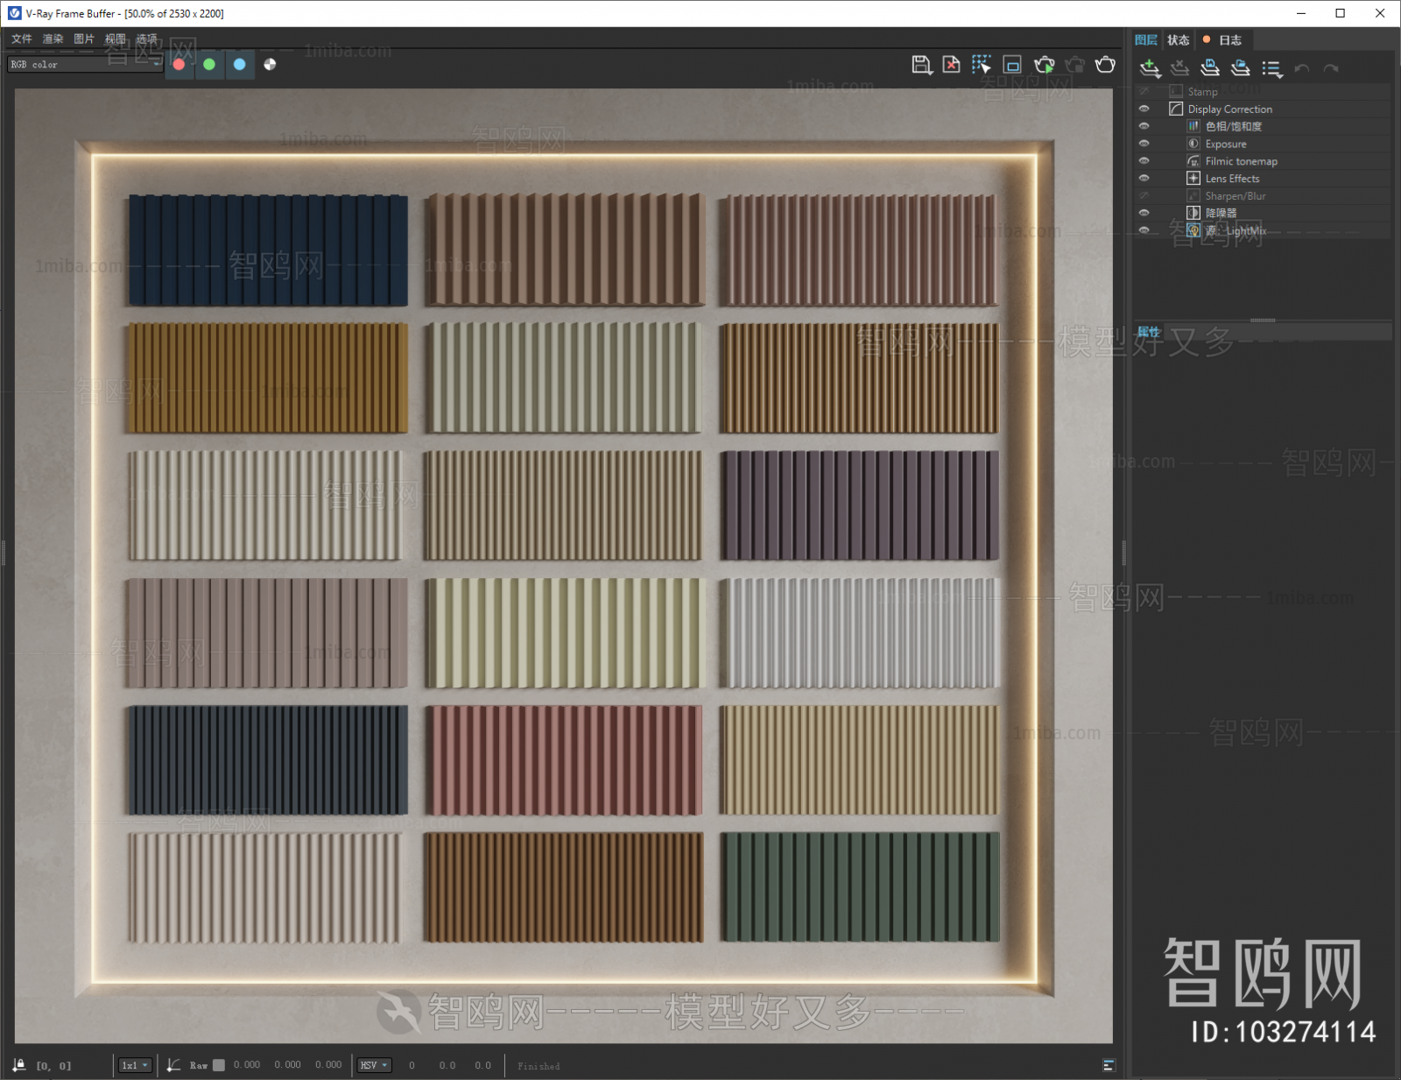Delete selected layer icon
The image size is (1401, 1080).
[1180, 68]
